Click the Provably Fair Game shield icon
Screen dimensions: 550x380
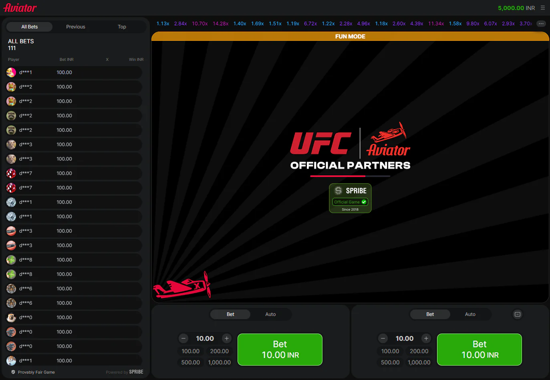(x=13, y=372)
